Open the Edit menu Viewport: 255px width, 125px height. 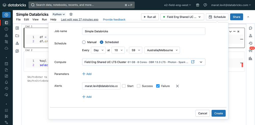click(27, 20)
